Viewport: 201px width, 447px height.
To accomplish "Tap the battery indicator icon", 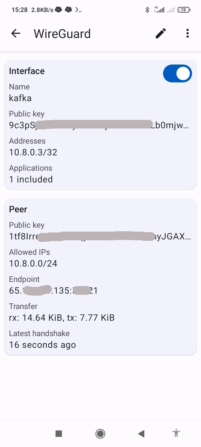I will (184, 10).
